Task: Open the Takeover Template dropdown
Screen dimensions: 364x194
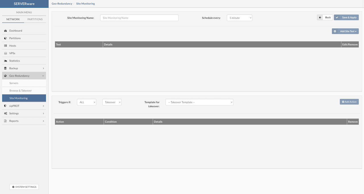Action: pos(199,102)
